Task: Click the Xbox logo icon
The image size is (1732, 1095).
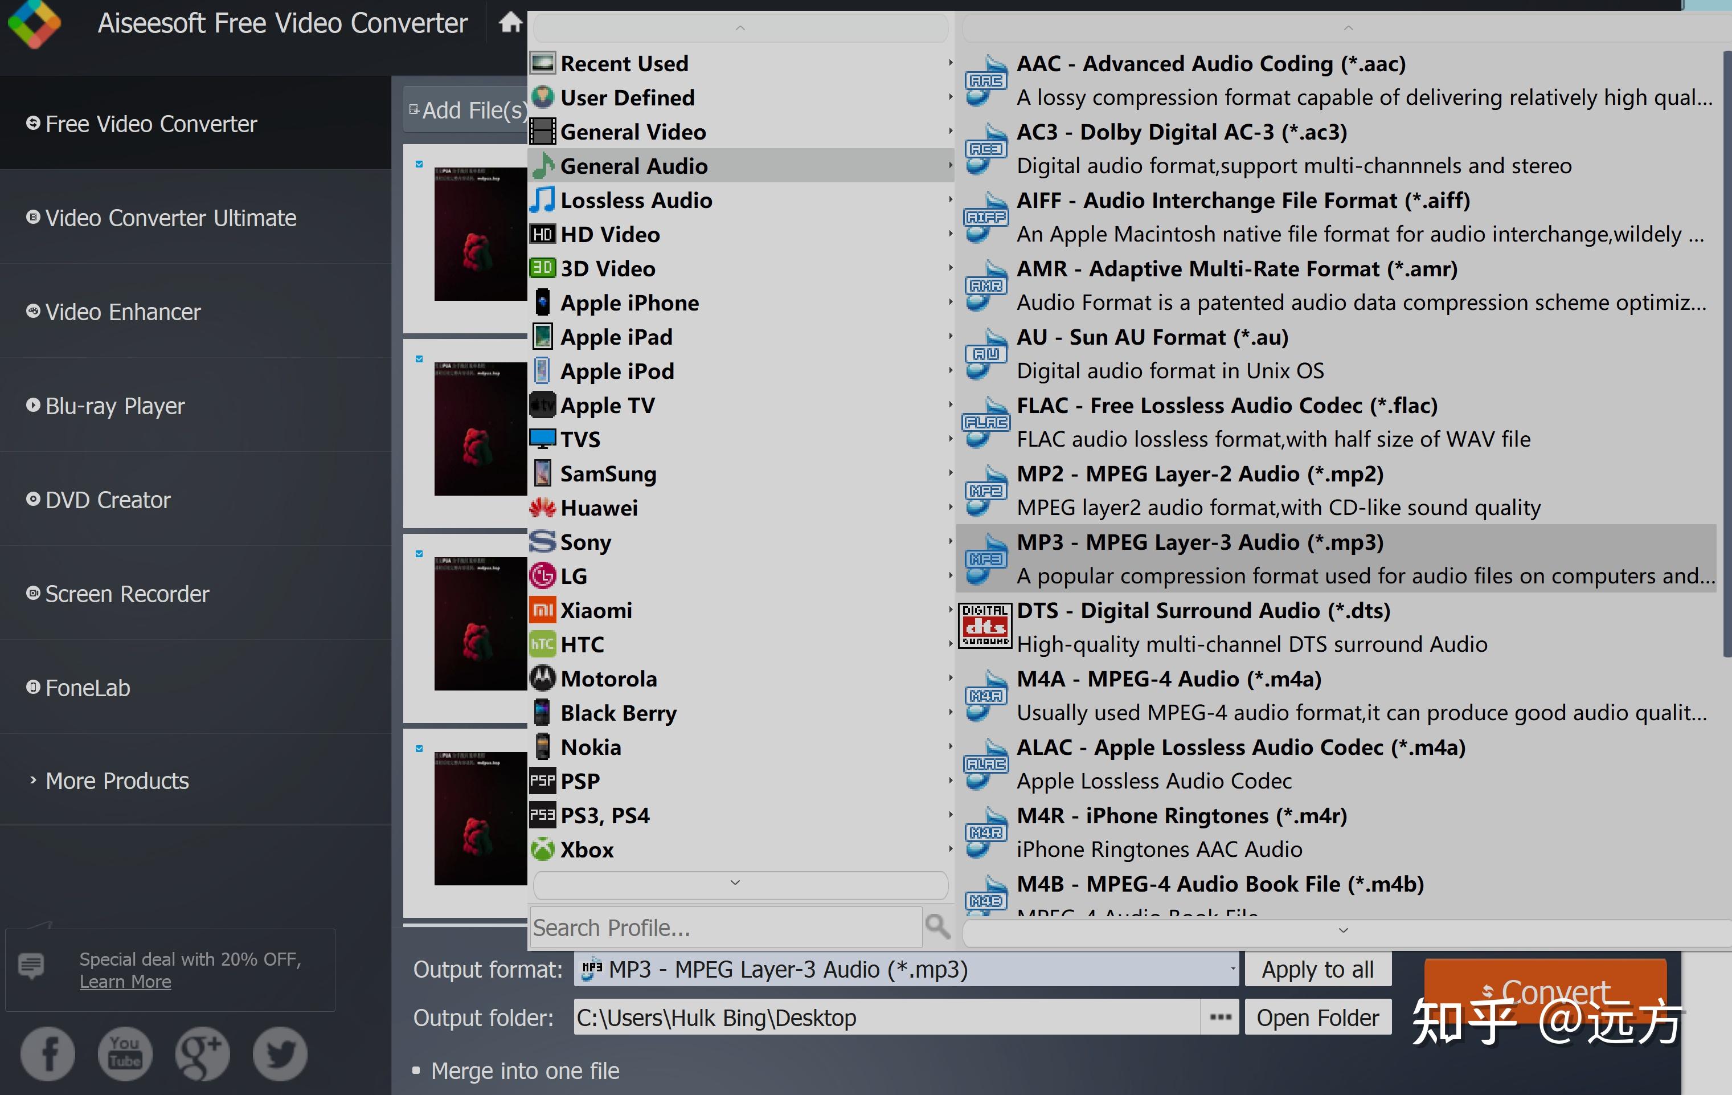Action: [542, 849]
